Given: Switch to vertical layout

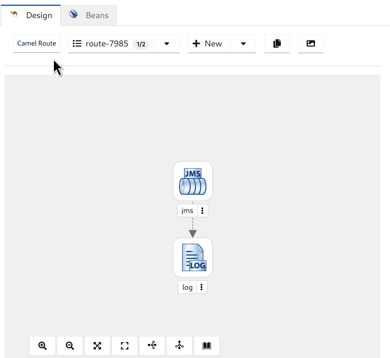Looking at the screenshot, I should pyautogui.click(x=179, y=346).
